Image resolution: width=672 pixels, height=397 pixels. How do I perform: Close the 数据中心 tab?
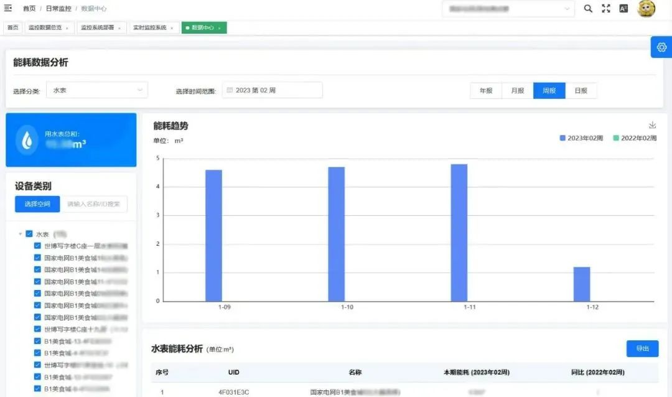pos(220,28)
